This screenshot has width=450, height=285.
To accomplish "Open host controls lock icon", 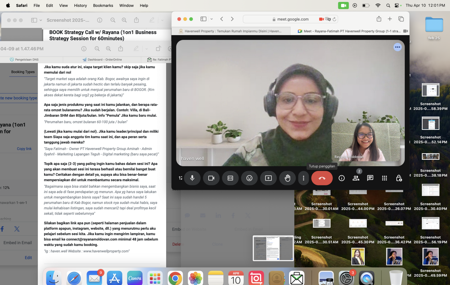I will [x=399, y=178].
